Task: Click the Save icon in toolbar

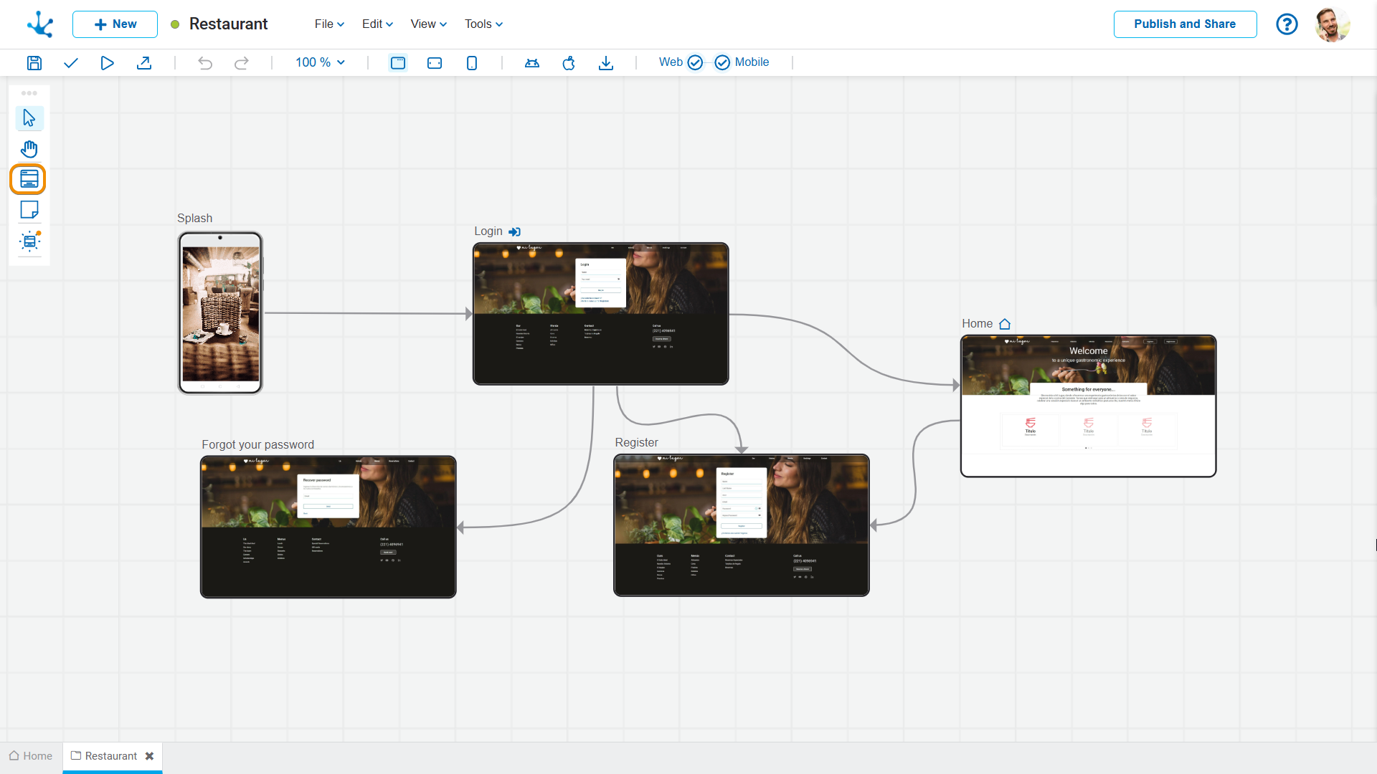Action: pos(34,63)
